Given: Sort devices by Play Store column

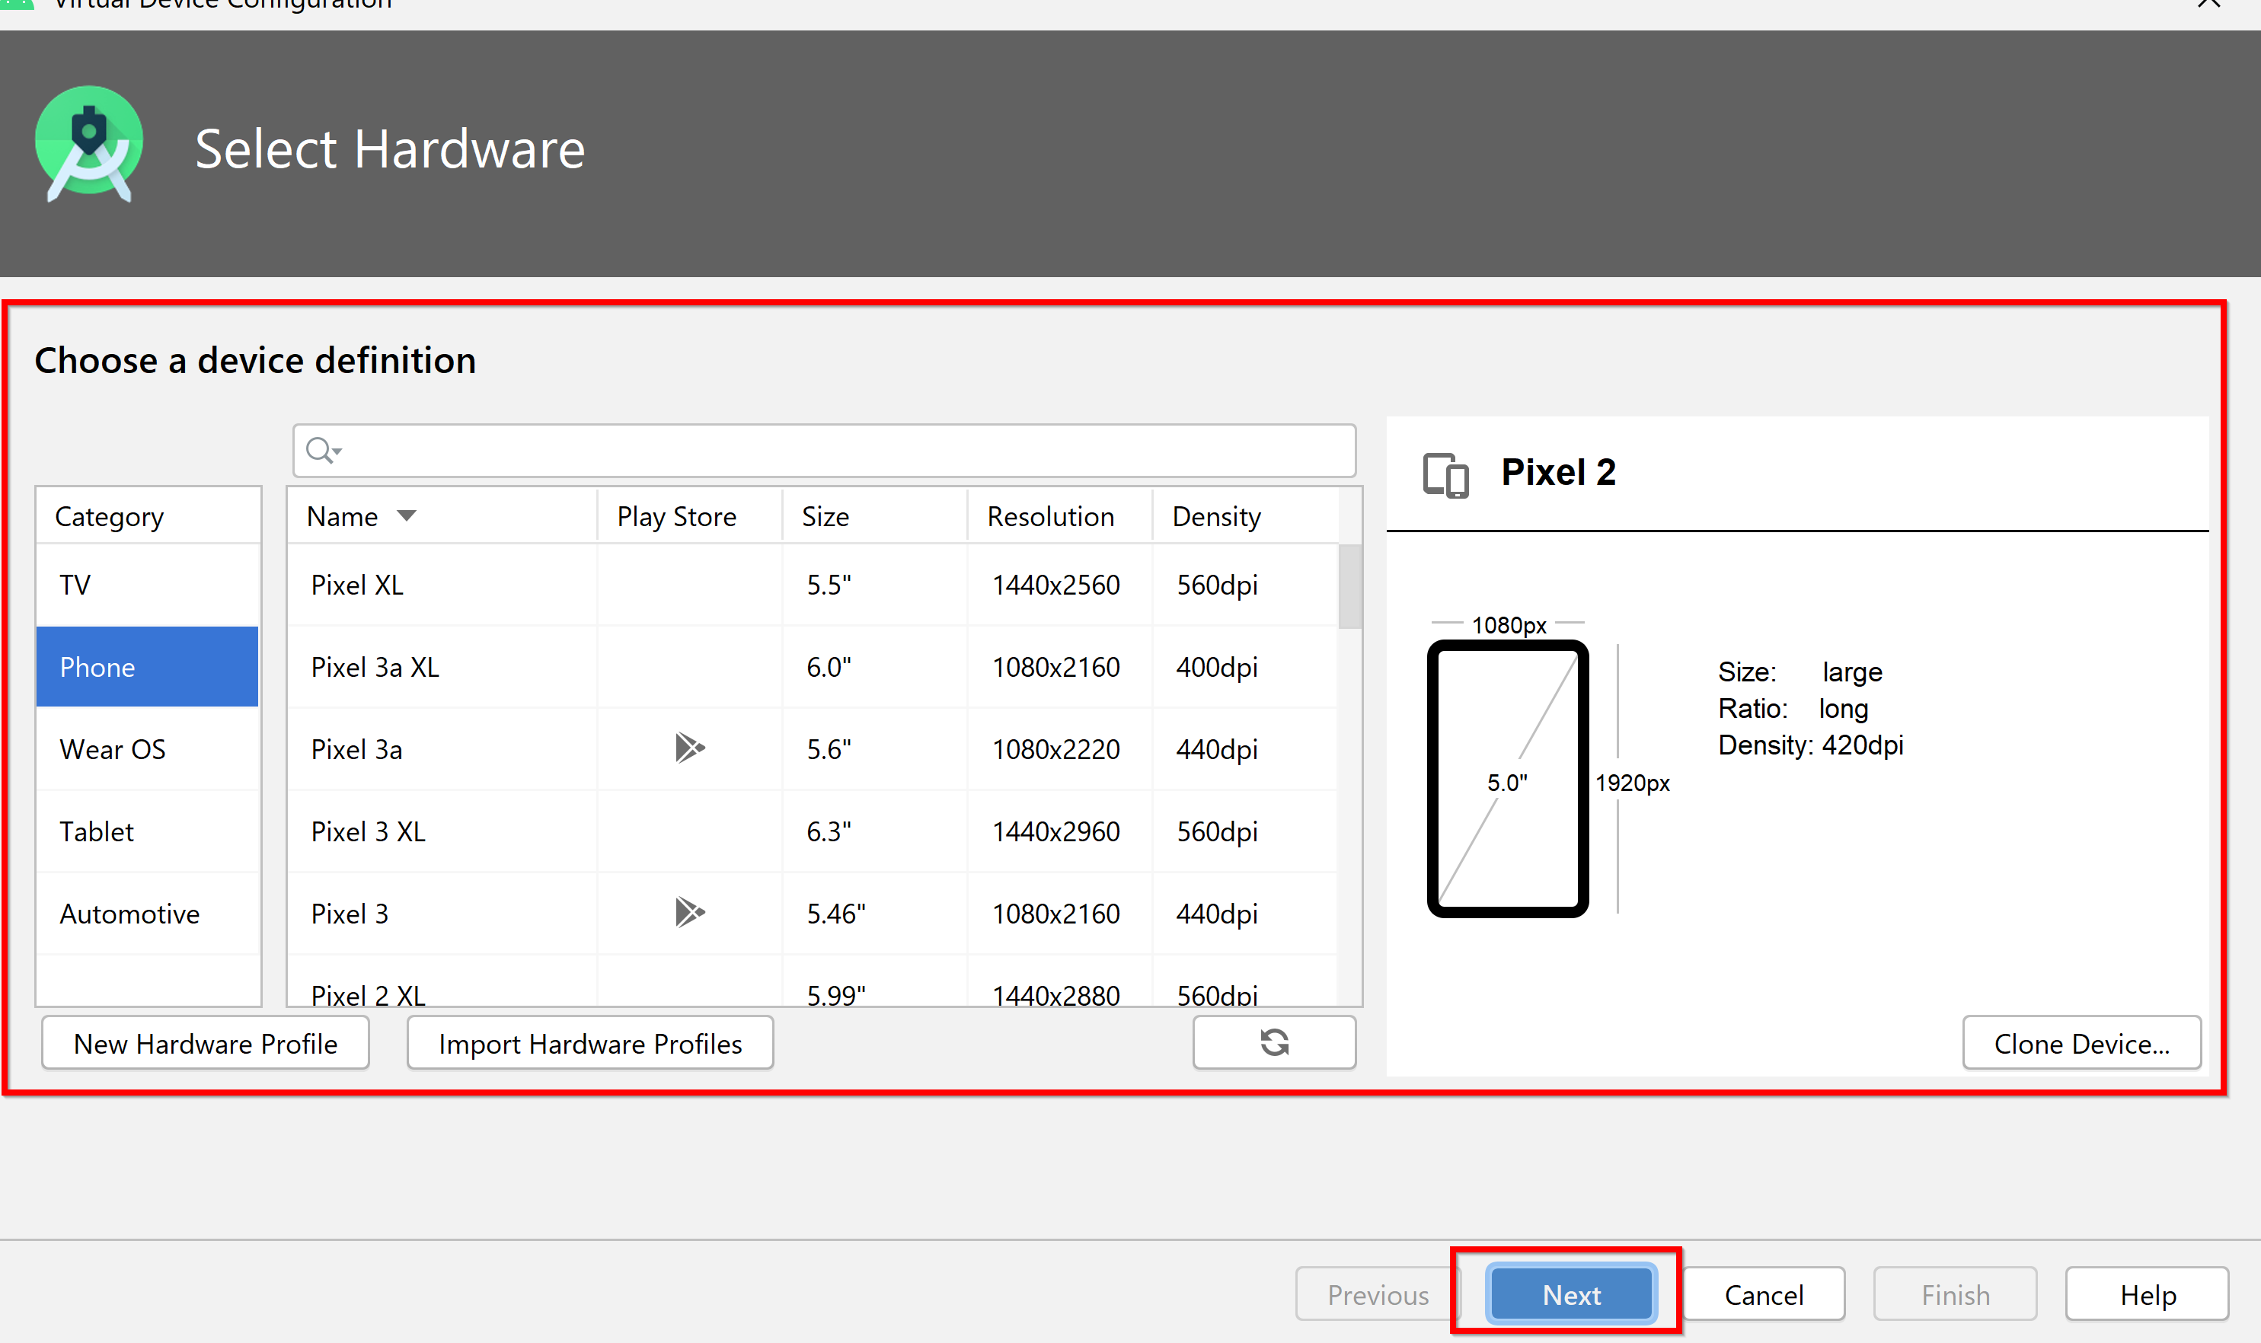Looking at the screenshot, I should [690, 516].
